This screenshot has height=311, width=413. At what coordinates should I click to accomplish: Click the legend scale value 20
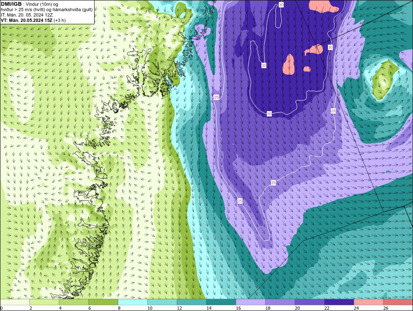[x=297, y=308]
